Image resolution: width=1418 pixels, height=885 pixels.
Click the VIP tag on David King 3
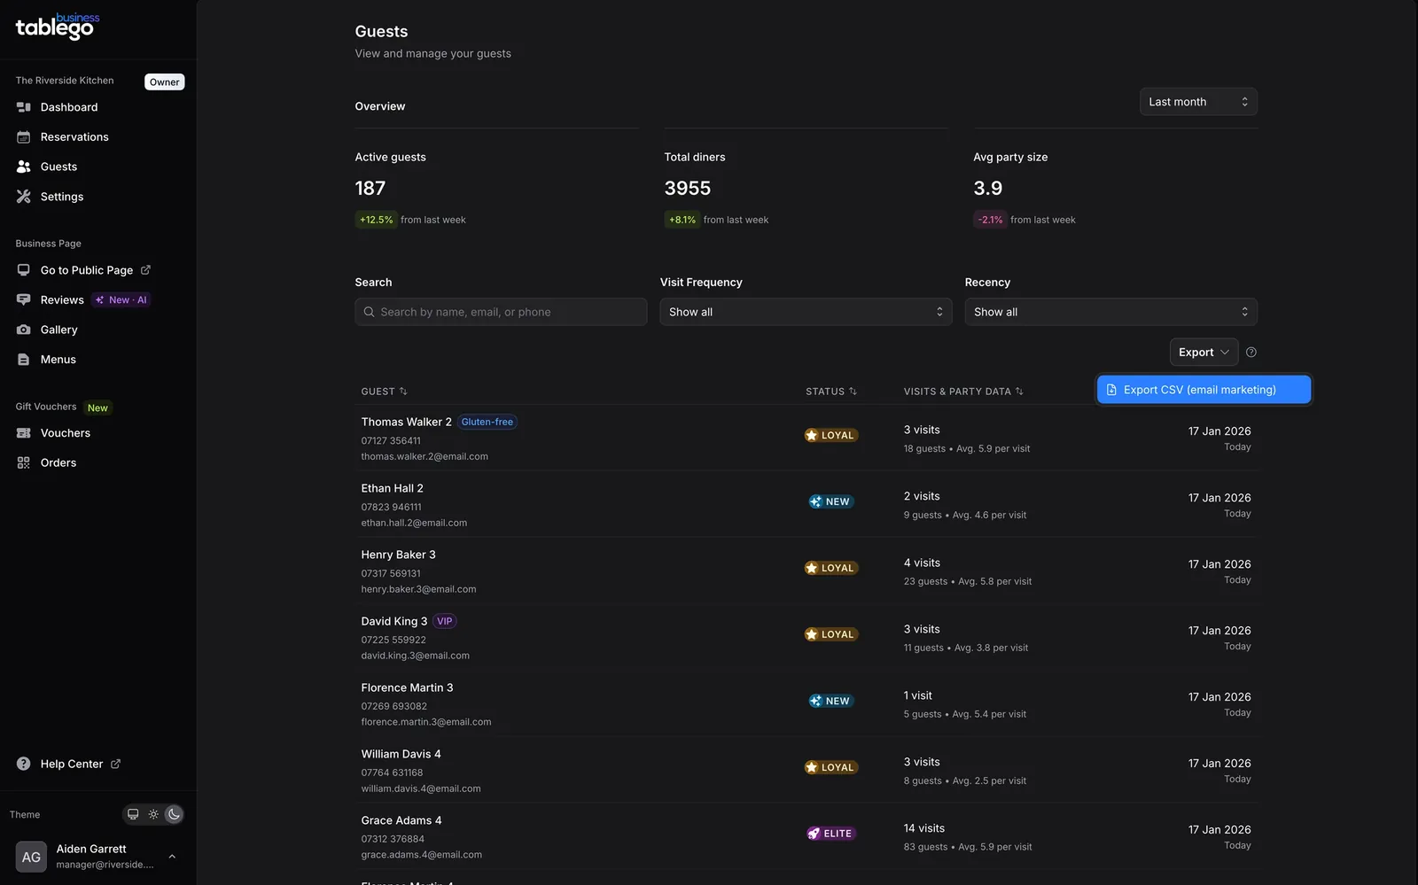tap(445, 621)
